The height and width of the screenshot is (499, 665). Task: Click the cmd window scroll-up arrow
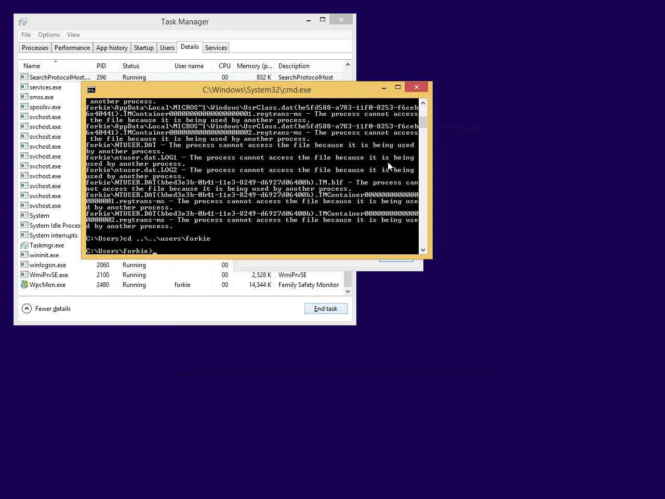coord(423,103)
